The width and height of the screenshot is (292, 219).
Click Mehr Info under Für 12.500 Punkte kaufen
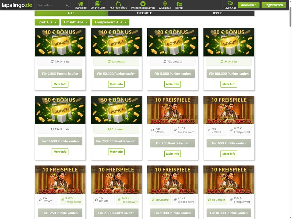60,152
